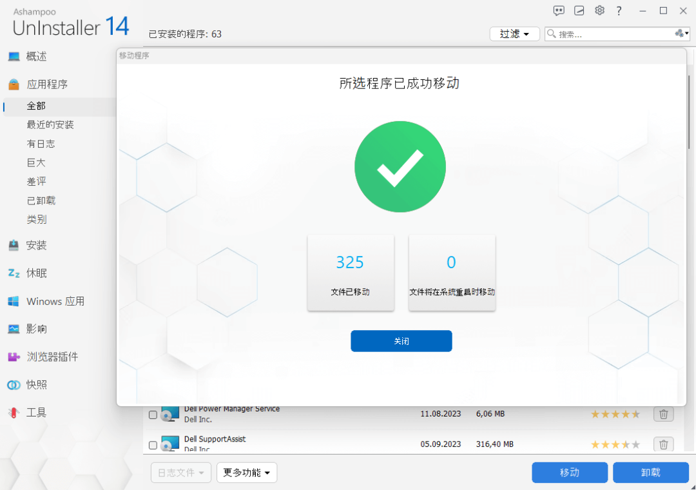Image resolution: width=696 pixels, height=490 pixels.
Task: Click the 快照 rings icon
Action: [x=14, y=385]
